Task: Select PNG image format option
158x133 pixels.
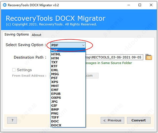Action: point(68,113)
